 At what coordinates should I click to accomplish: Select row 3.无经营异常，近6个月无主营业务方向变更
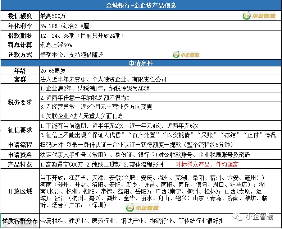(160, 107)
